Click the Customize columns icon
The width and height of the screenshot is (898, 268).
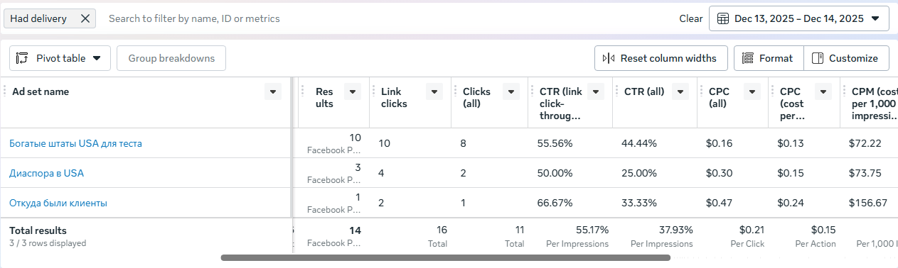tap(818, 58)
